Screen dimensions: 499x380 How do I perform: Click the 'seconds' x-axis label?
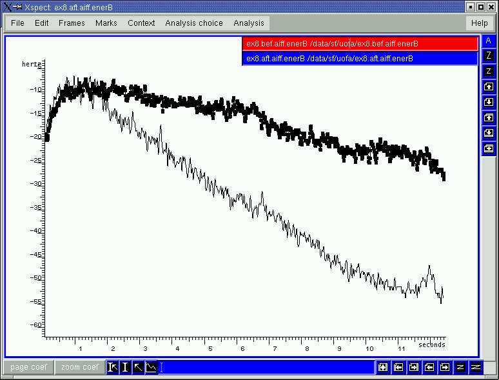point(432,345)
